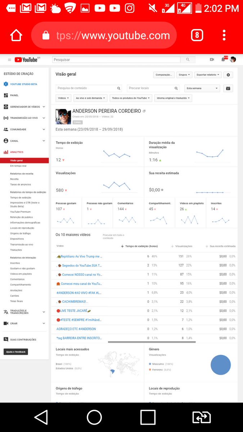
Task: Sort by Visualizações column header
Action: click(182, 246)
